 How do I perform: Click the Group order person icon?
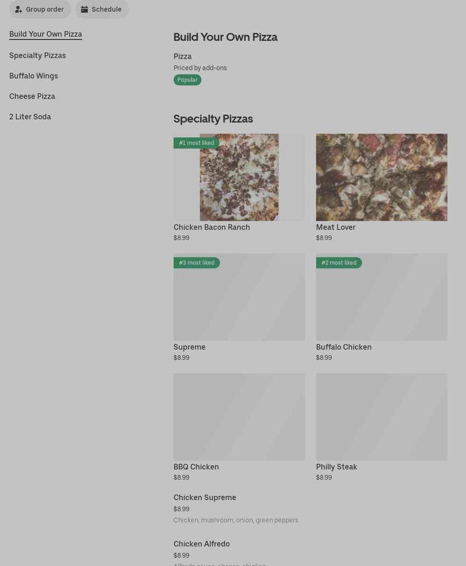pyautogui.click(x=19, y=9)
